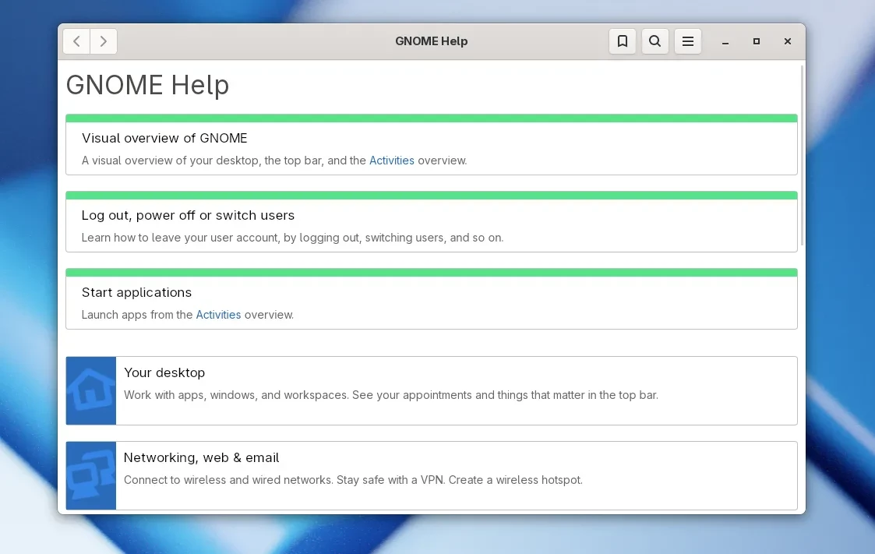Open "Visual overview of GNOME" topic
This screenshot has height=554, width=875.
pyautogui.click(x=164, y=138)
